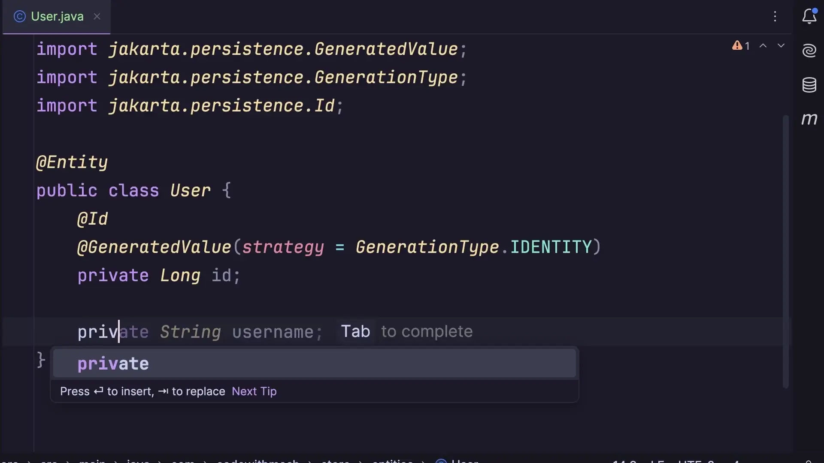Click the User class name in declaration

click(191, 190)
